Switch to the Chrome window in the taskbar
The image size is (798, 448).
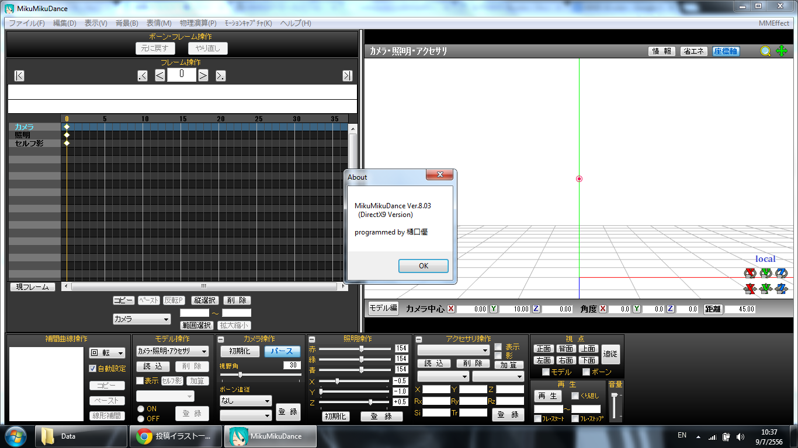pos(177,436)
